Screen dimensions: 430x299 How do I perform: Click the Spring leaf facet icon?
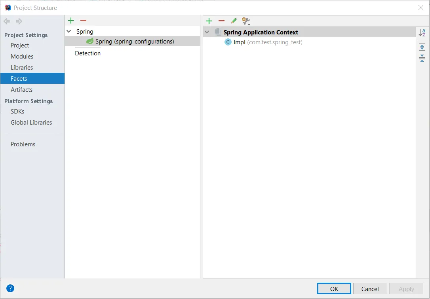click(89, 42)
